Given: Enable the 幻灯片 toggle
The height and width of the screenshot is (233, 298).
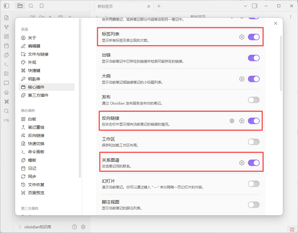Looking at the screenshot, I should point(254,184).
